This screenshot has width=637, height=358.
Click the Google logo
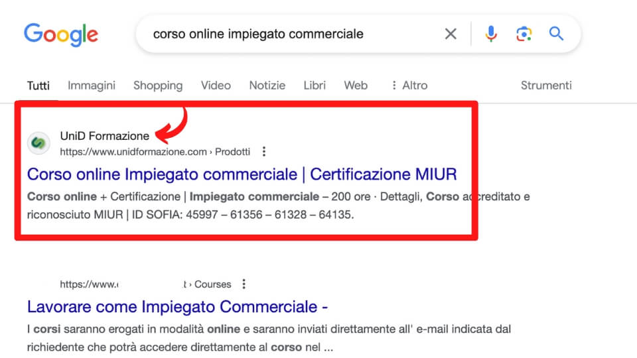[x=61, y=34]
